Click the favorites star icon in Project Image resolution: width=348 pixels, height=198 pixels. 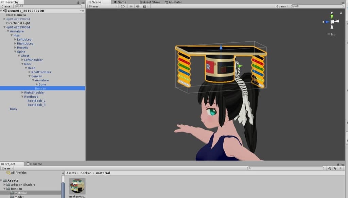(340, 169)
